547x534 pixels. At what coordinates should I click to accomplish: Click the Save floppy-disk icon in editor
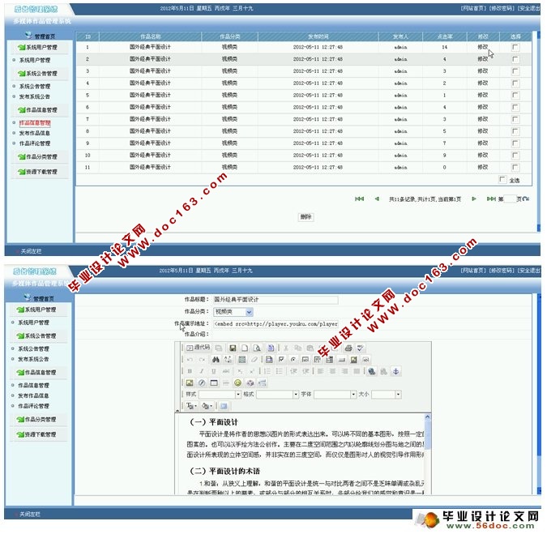point(233,348)
